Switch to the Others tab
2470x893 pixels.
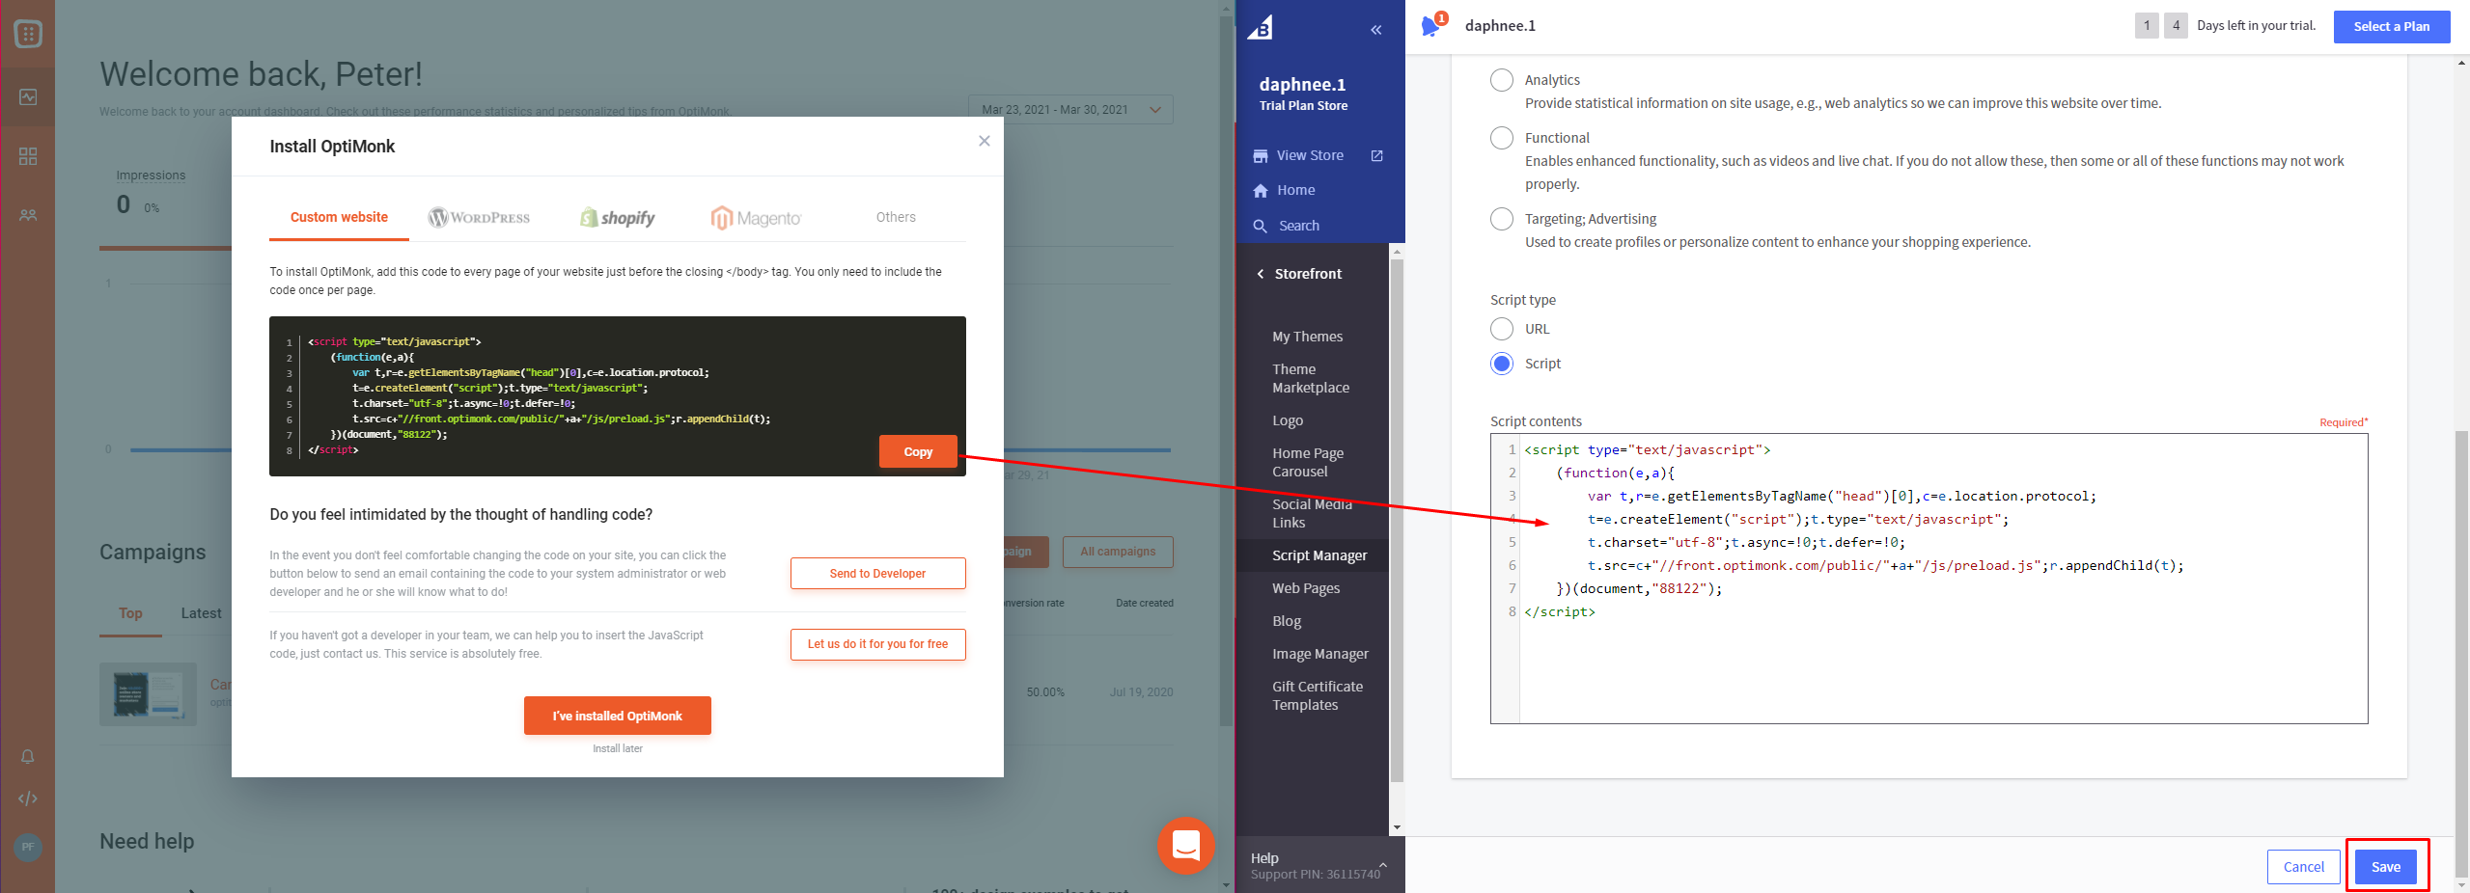coord(896,217)
